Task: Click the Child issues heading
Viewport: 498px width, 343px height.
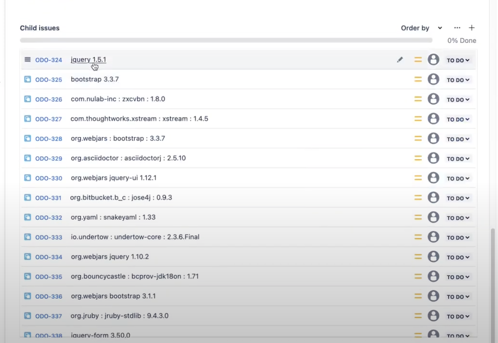Action: tap(40, 28)
